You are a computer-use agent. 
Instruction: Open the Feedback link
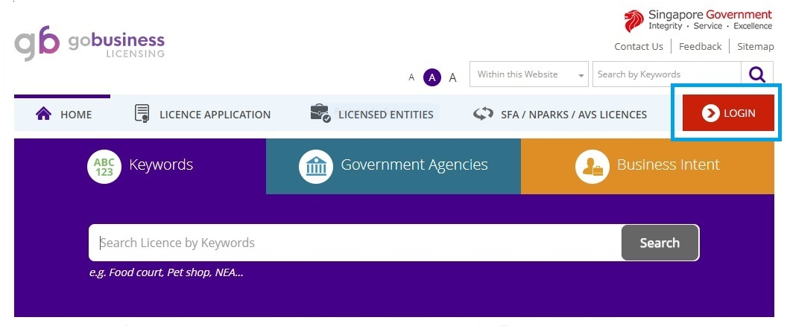(700, 47)
